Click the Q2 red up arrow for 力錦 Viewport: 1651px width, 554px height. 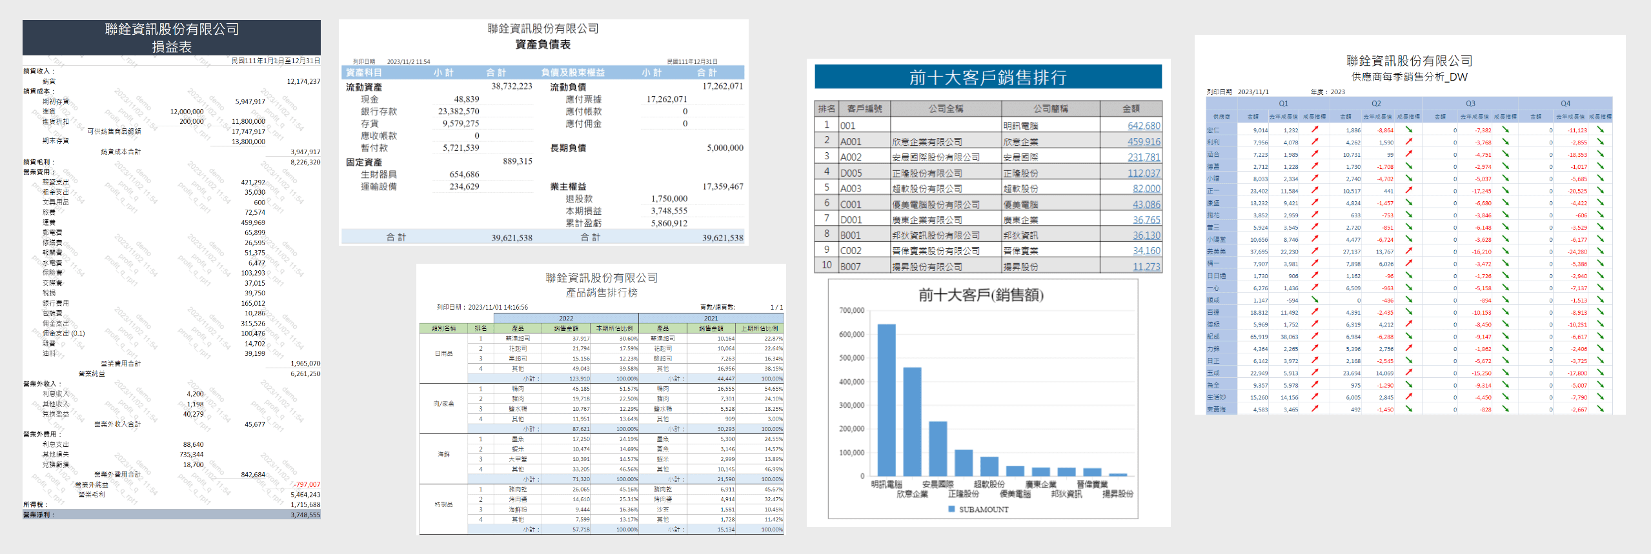point(1409,348)
